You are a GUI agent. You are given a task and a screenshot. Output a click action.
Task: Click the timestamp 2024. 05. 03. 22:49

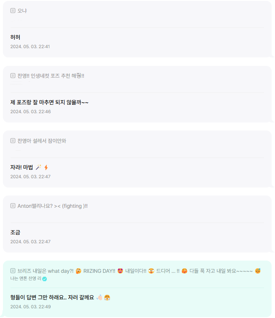(x=30, y=307)
